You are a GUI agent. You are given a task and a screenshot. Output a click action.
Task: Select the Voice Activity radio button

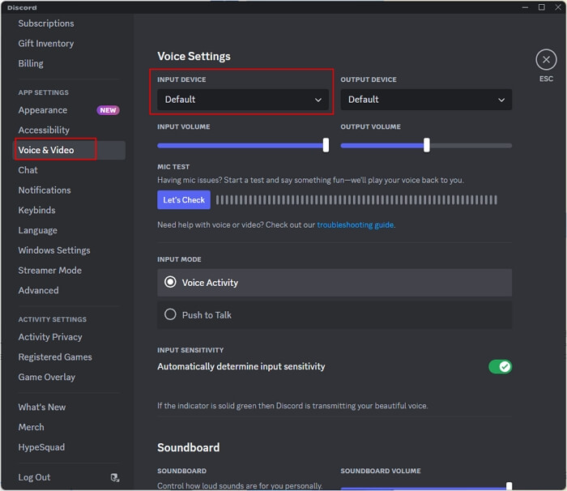point(170,282)
